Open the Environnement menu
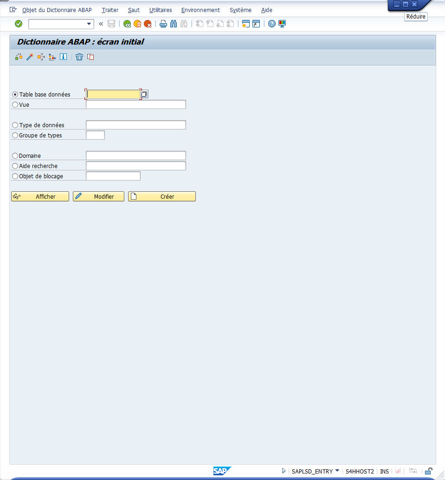445x480 pixels. [x=200, y=10]
